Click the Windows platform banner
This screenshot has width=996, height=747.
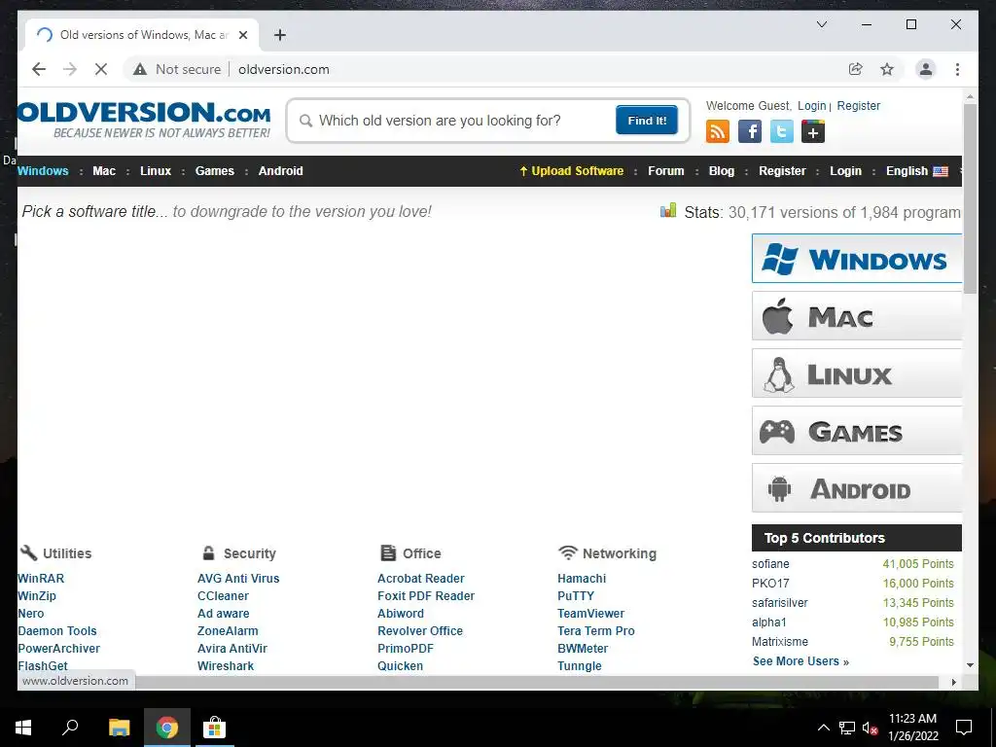pyautogui.click(x=856, y=259)
